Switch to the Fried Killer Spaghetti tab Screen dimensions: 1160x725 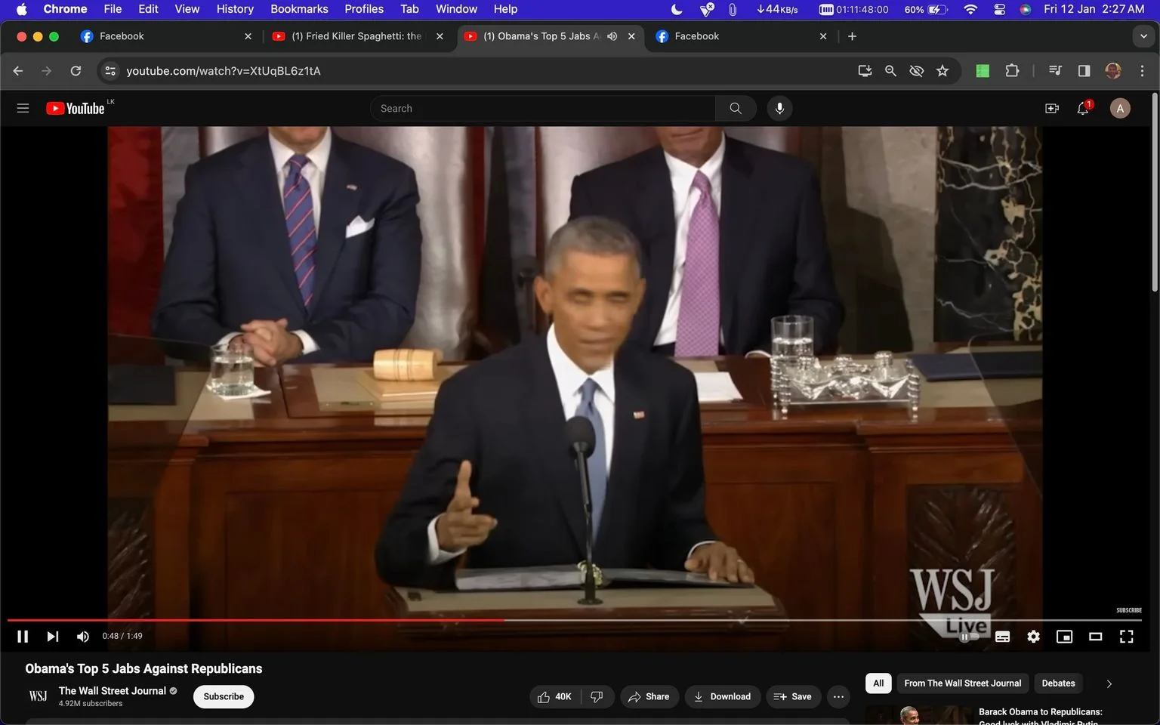[x=356, y=36]
